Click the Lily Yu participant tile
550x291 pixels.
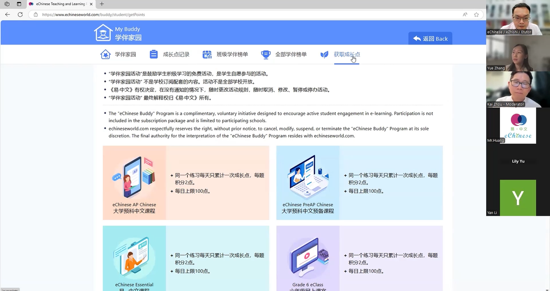[518, 161]
